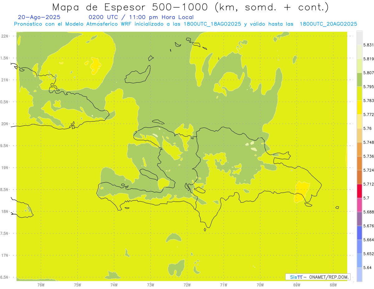Click the latitude label 20N

(x=5, y=124)
